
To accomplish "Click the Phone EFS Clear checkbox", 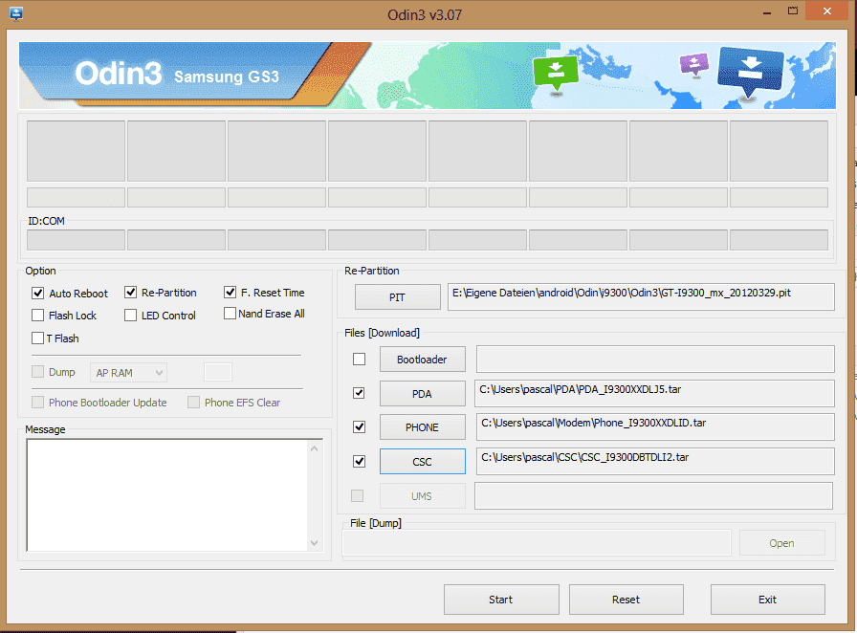I will [x=193, y=403].
